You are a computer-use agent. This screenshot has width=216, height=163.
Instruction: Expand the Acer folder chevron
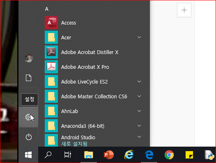coord(139,37)
